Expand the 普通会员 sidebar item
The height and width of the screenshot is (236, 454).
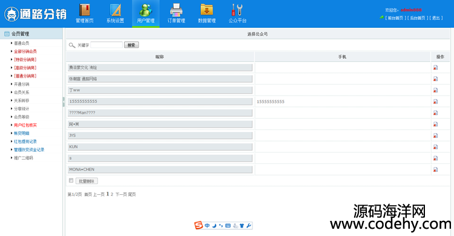[21, 43]
